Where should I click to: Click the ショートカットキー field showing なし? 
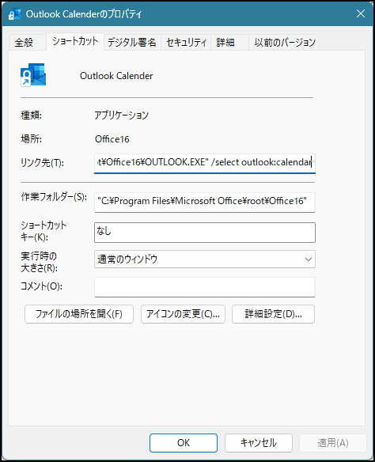(205, 233)
